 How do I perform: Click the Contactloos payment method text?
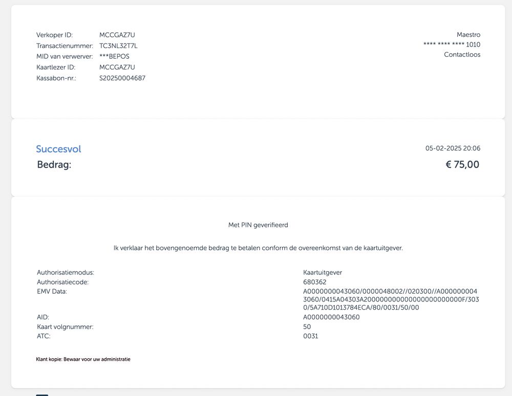462,55
